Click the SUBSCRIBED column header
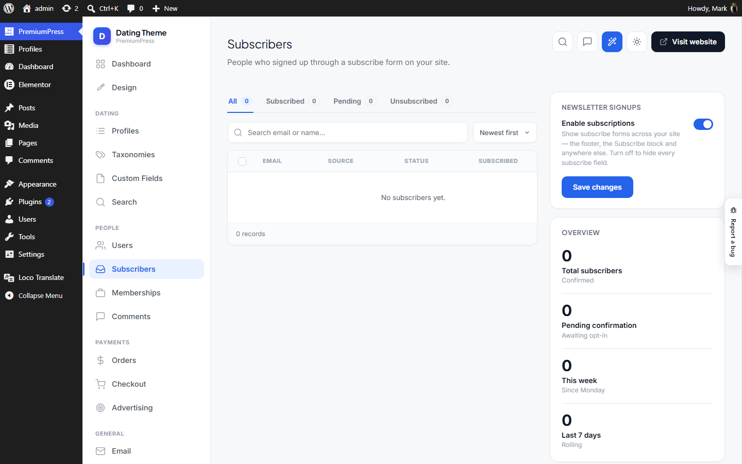 pyautogui.click(x=498, y=161)
